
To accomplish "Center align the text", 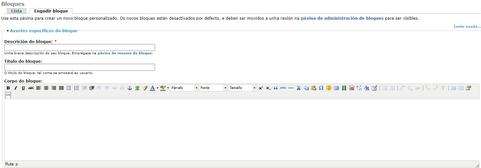I will pyautogui.click(x=46, y=88).
